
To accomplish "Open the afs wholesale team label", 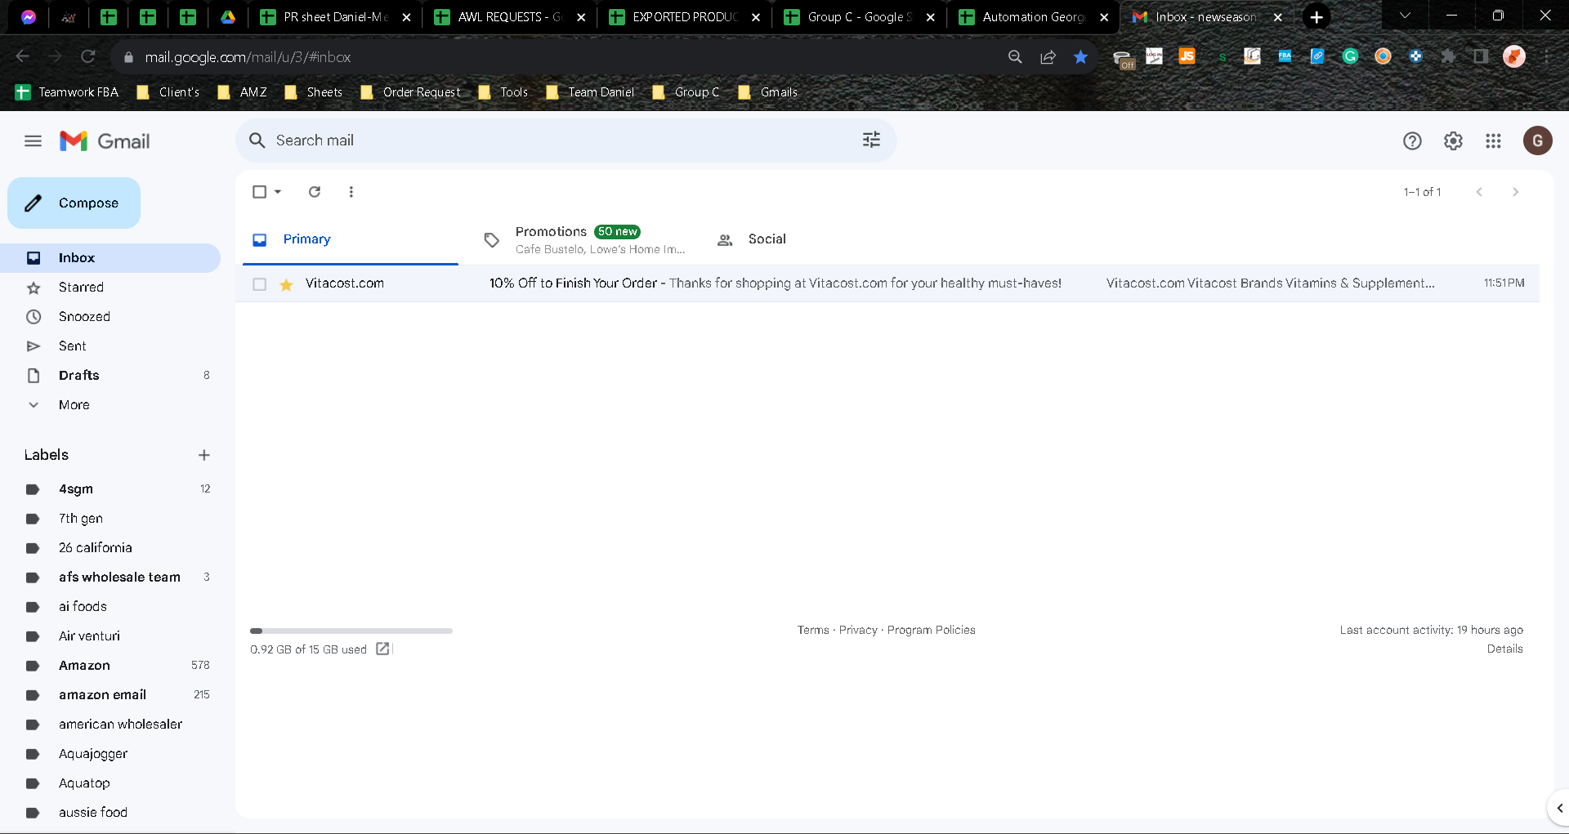I will point(110,578).
